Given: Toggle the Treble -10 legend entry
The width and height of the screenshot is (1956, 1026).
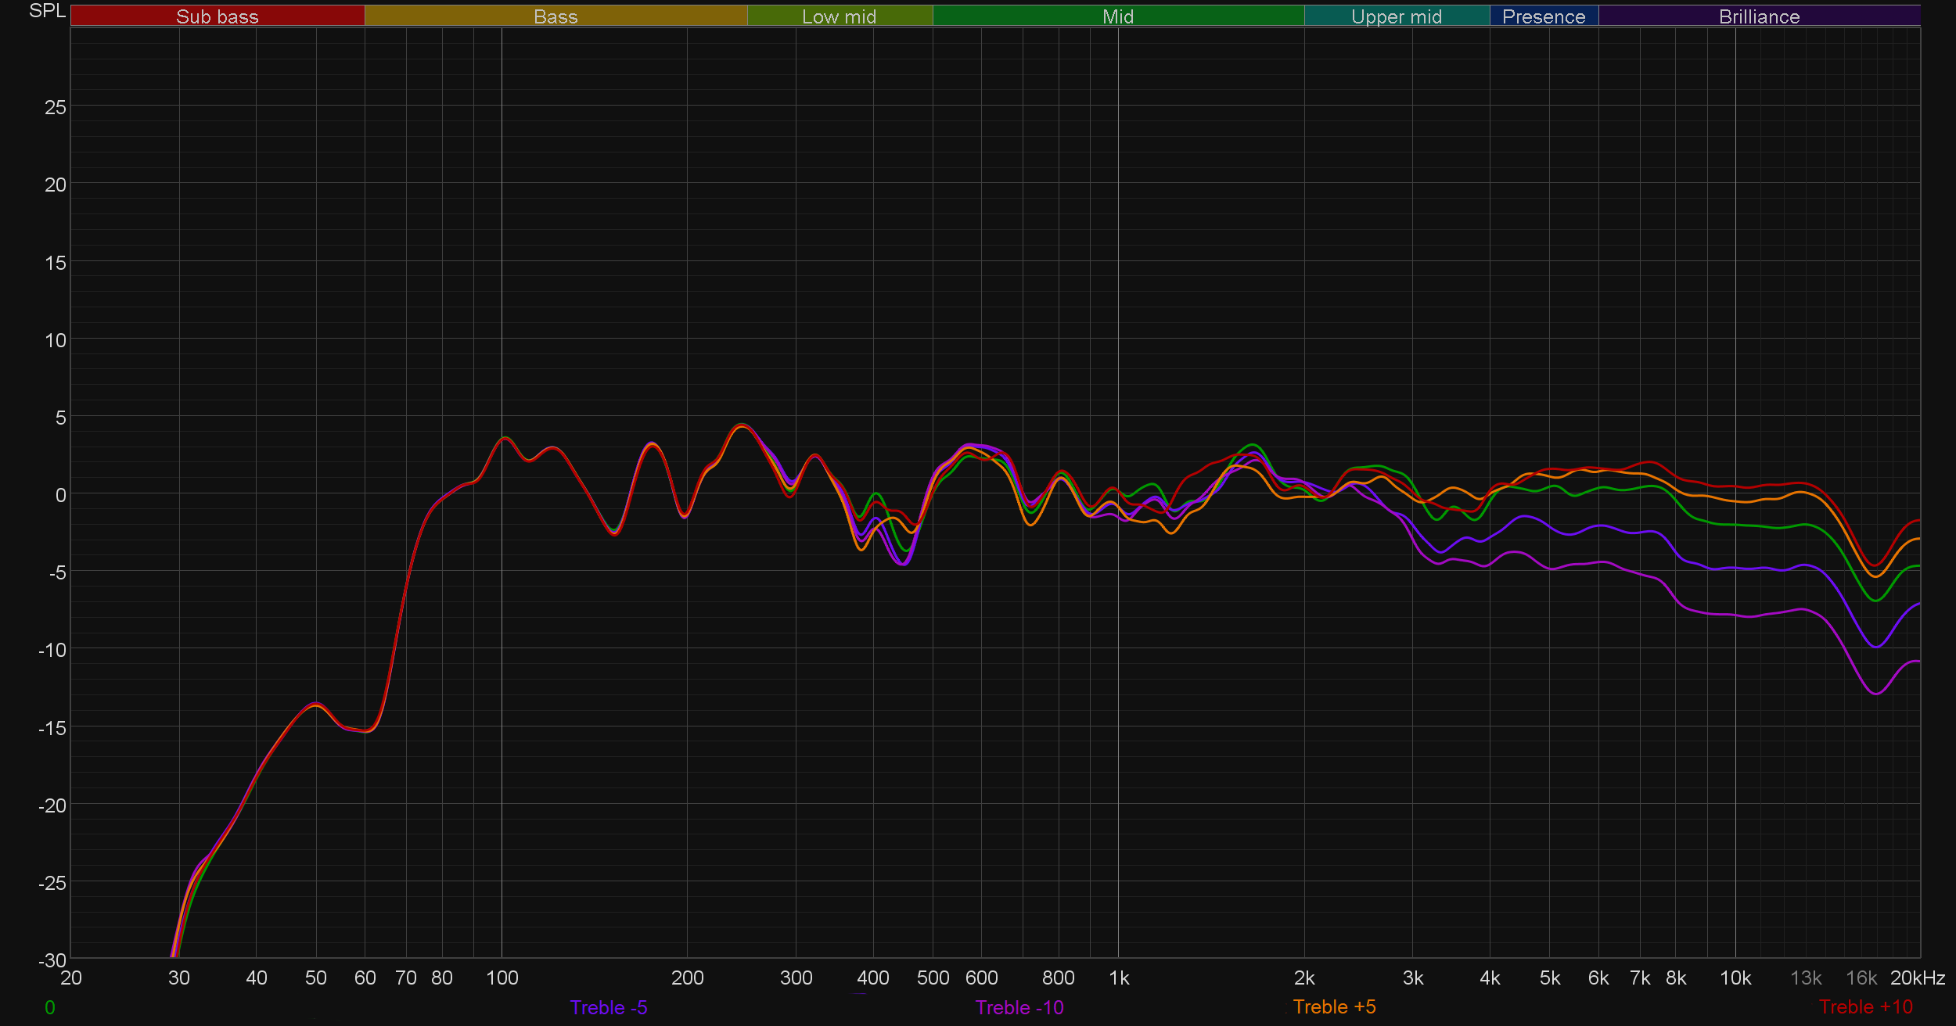Looking at the screenshot, I should (x=1019, y=1007).
